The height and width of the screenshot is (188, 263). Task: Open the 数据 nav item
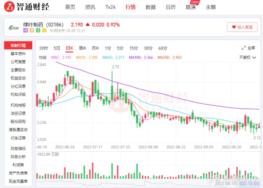pos(150,7)
